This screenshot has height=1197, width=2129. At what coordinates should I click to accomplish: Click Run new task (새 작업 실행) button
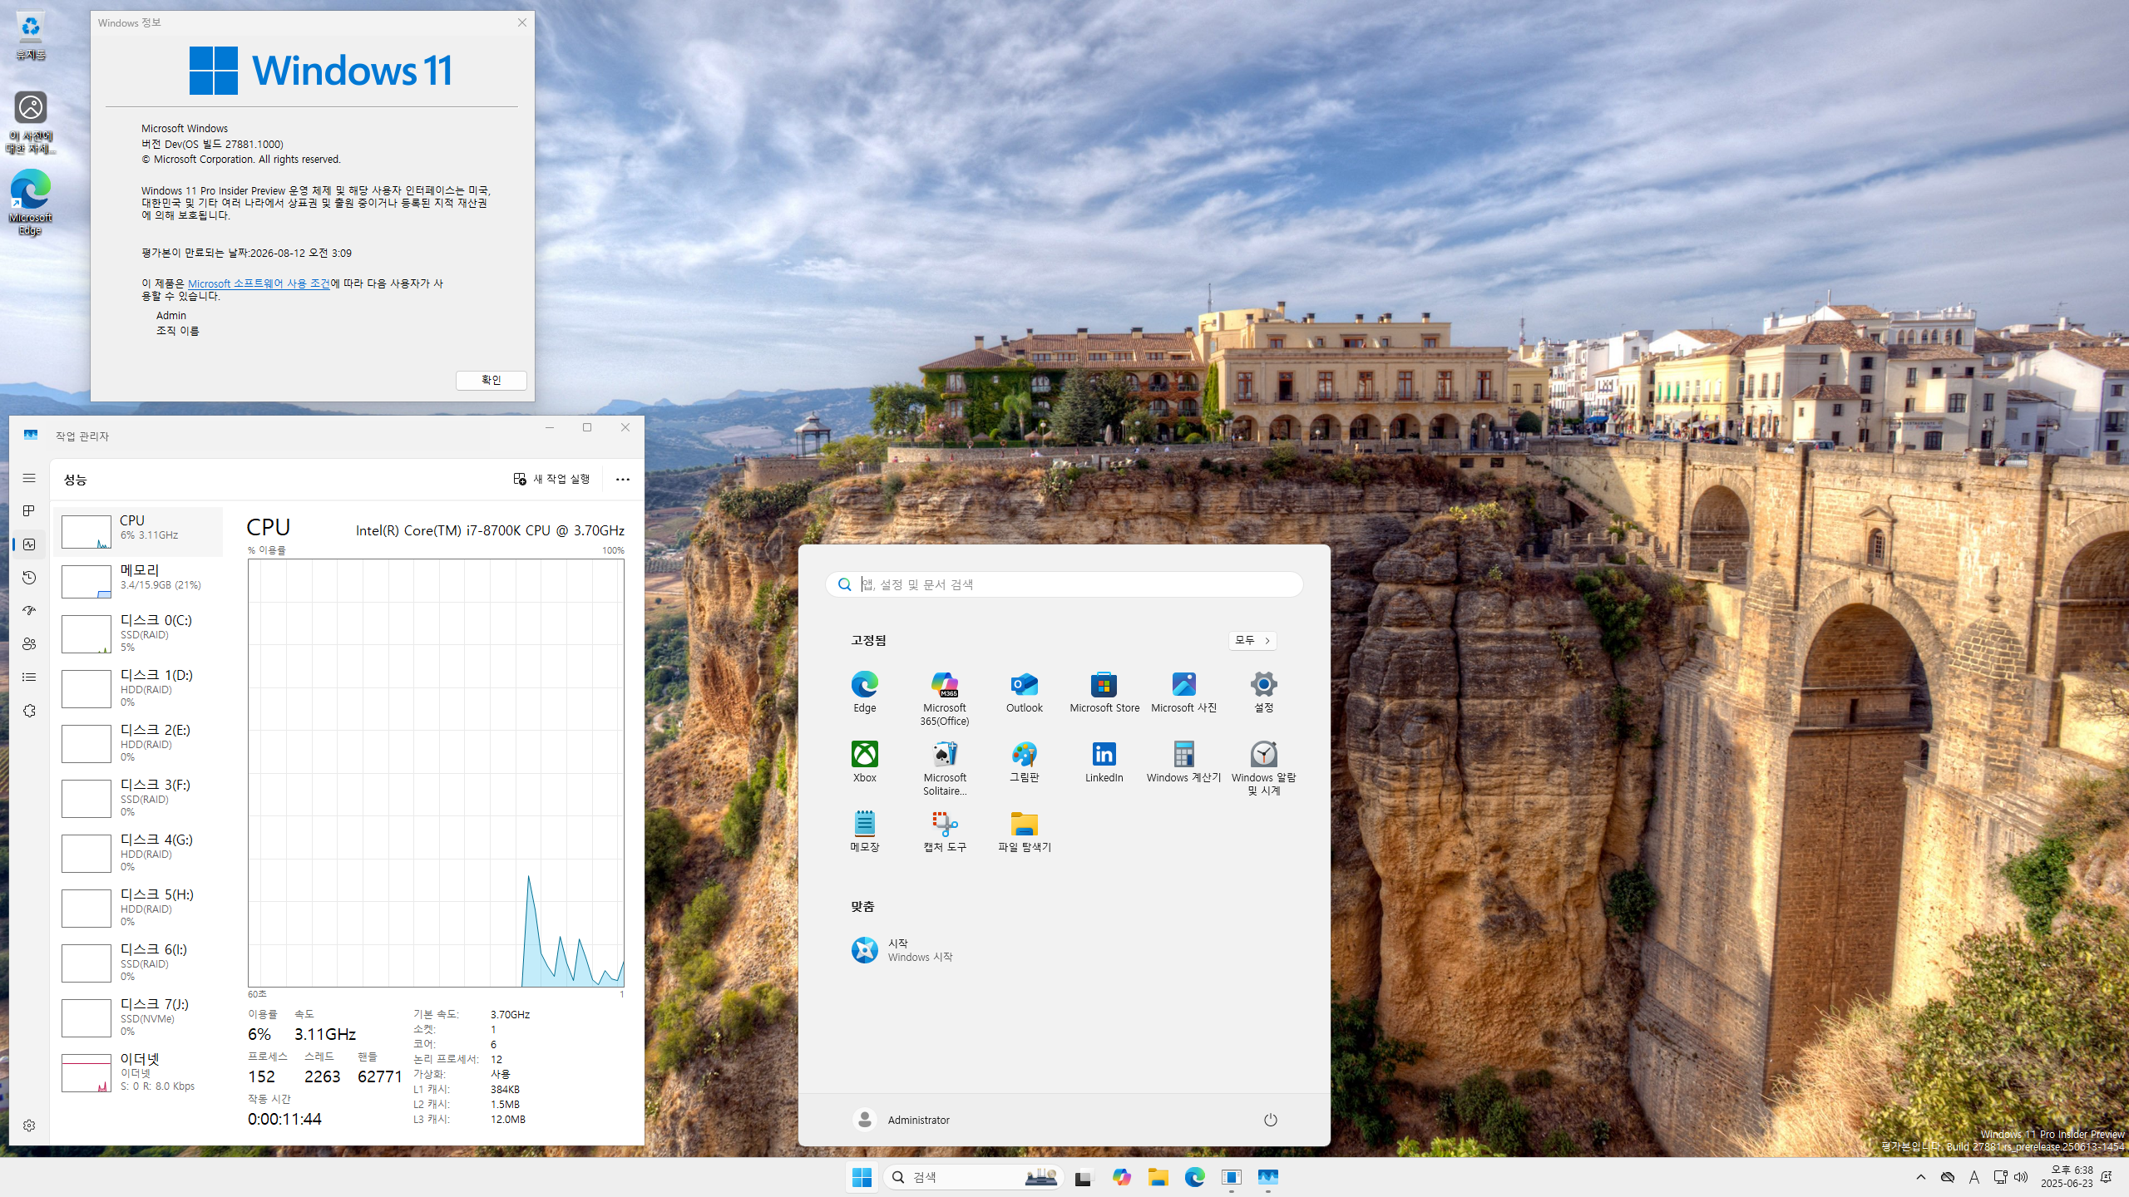pos(551,480)
